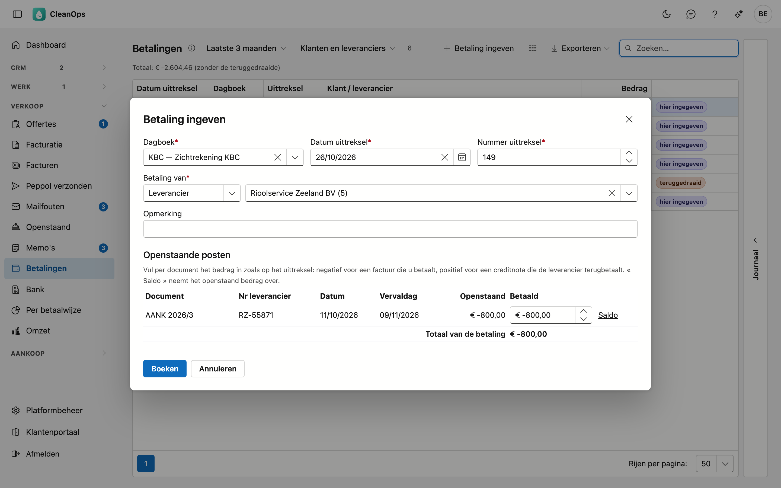Viewport: 781px width, 488px height.
Task: Open the Exporteren menu
Action: (580, 48)
